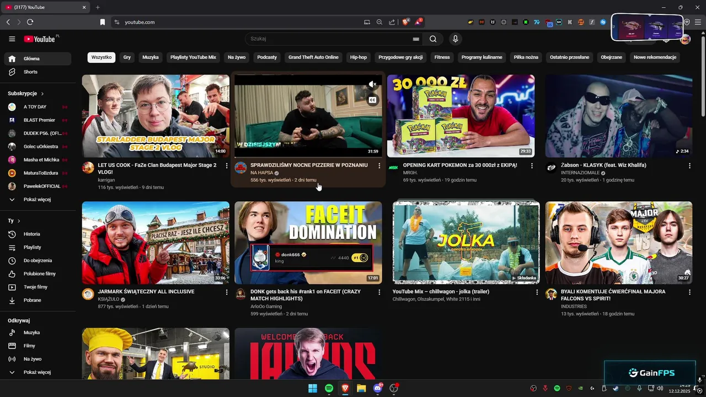Open options menu for DONK FACEIT video
The image size is (706, 397).
point(379,292)
